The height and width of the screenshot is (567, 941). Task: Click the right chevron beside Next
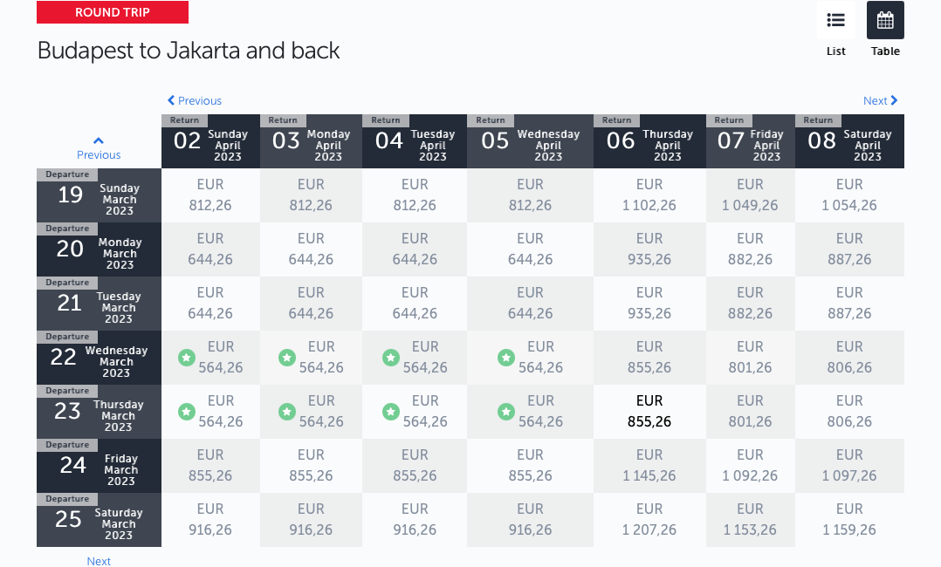click(894, 100)
